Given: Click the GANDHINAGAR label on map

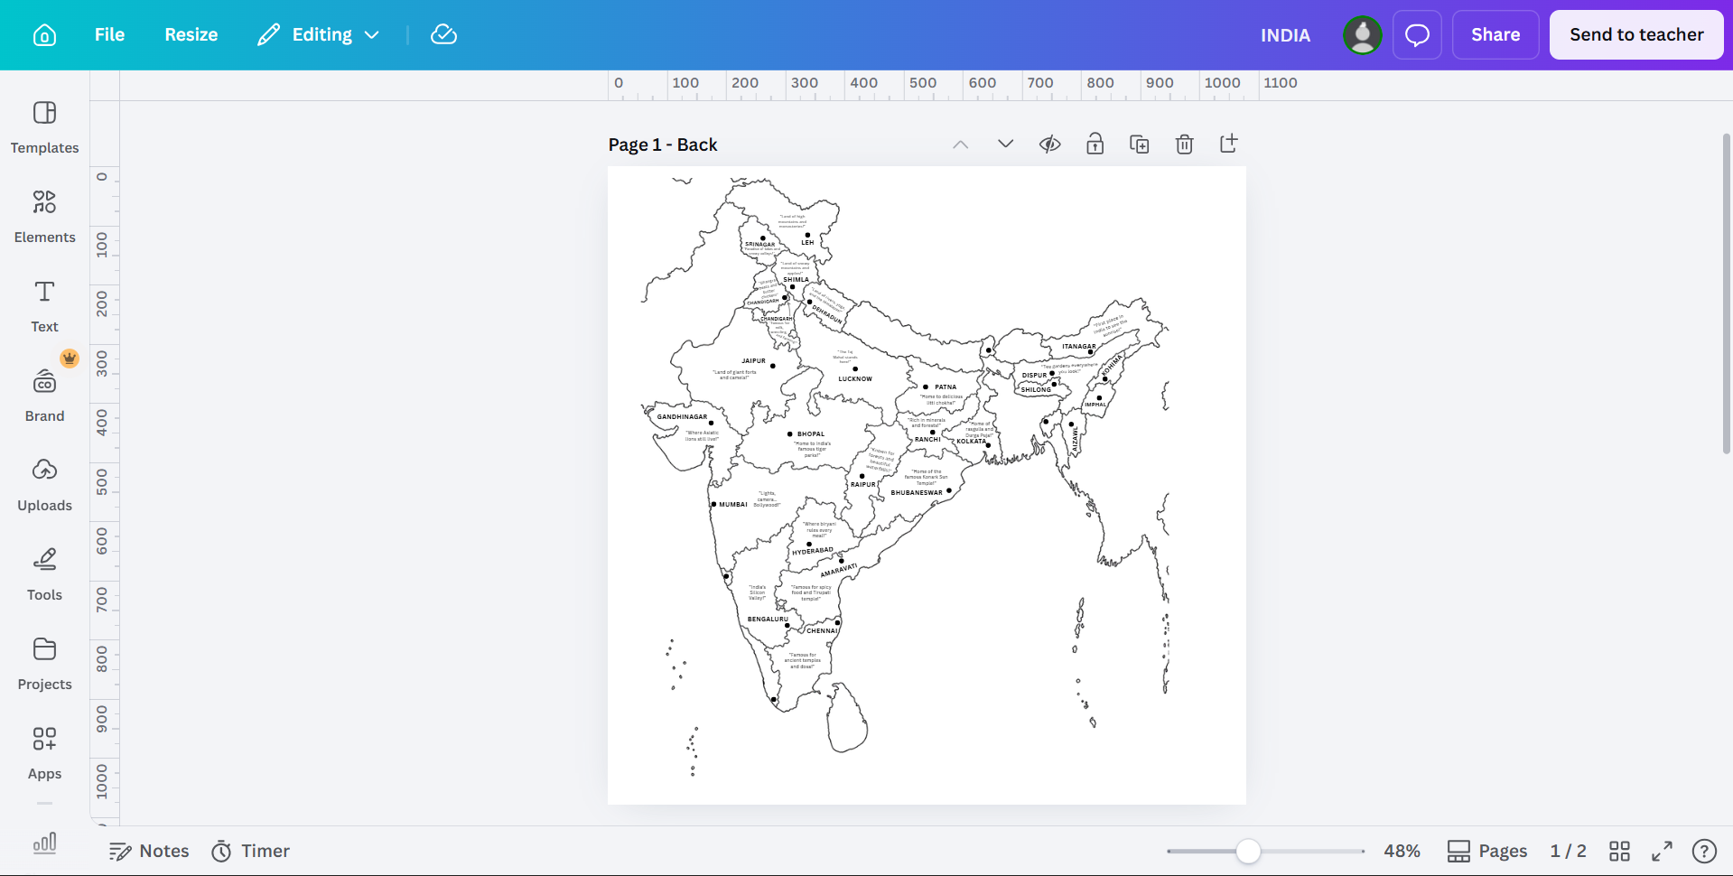Looking at the screenshot, I should click(683, 417).
